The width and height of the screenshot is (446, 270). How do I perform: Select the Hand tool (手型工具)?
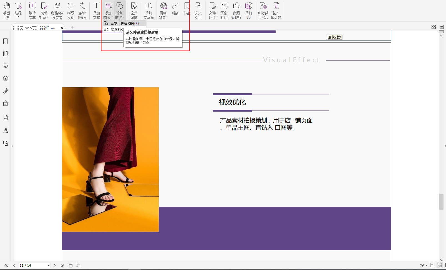click(x=7, y=10)
